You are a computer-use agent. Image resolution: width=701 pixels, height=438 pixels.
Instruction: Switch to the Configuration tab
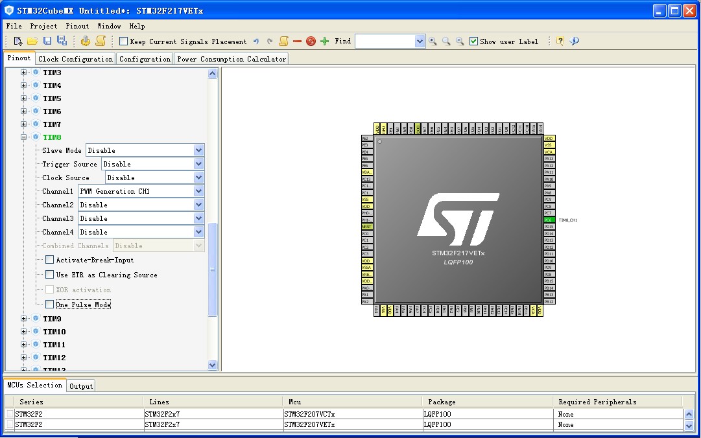pos(145,59)
